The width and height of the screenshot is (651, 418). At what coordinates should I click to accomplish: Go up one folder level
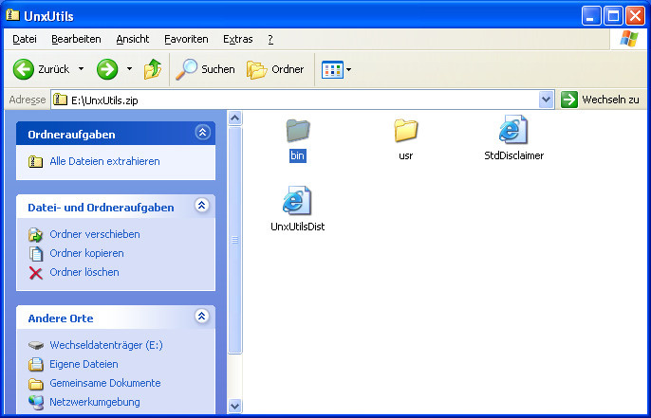[x=152, y=69]
